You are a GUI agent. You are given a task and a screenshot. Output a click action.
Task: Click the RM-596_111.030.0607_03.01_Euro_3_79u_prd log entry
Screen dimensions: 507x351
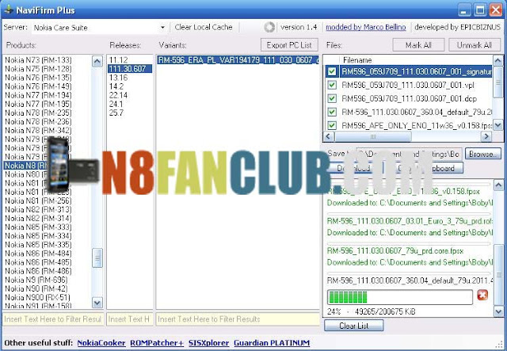[x=410, y=221]
